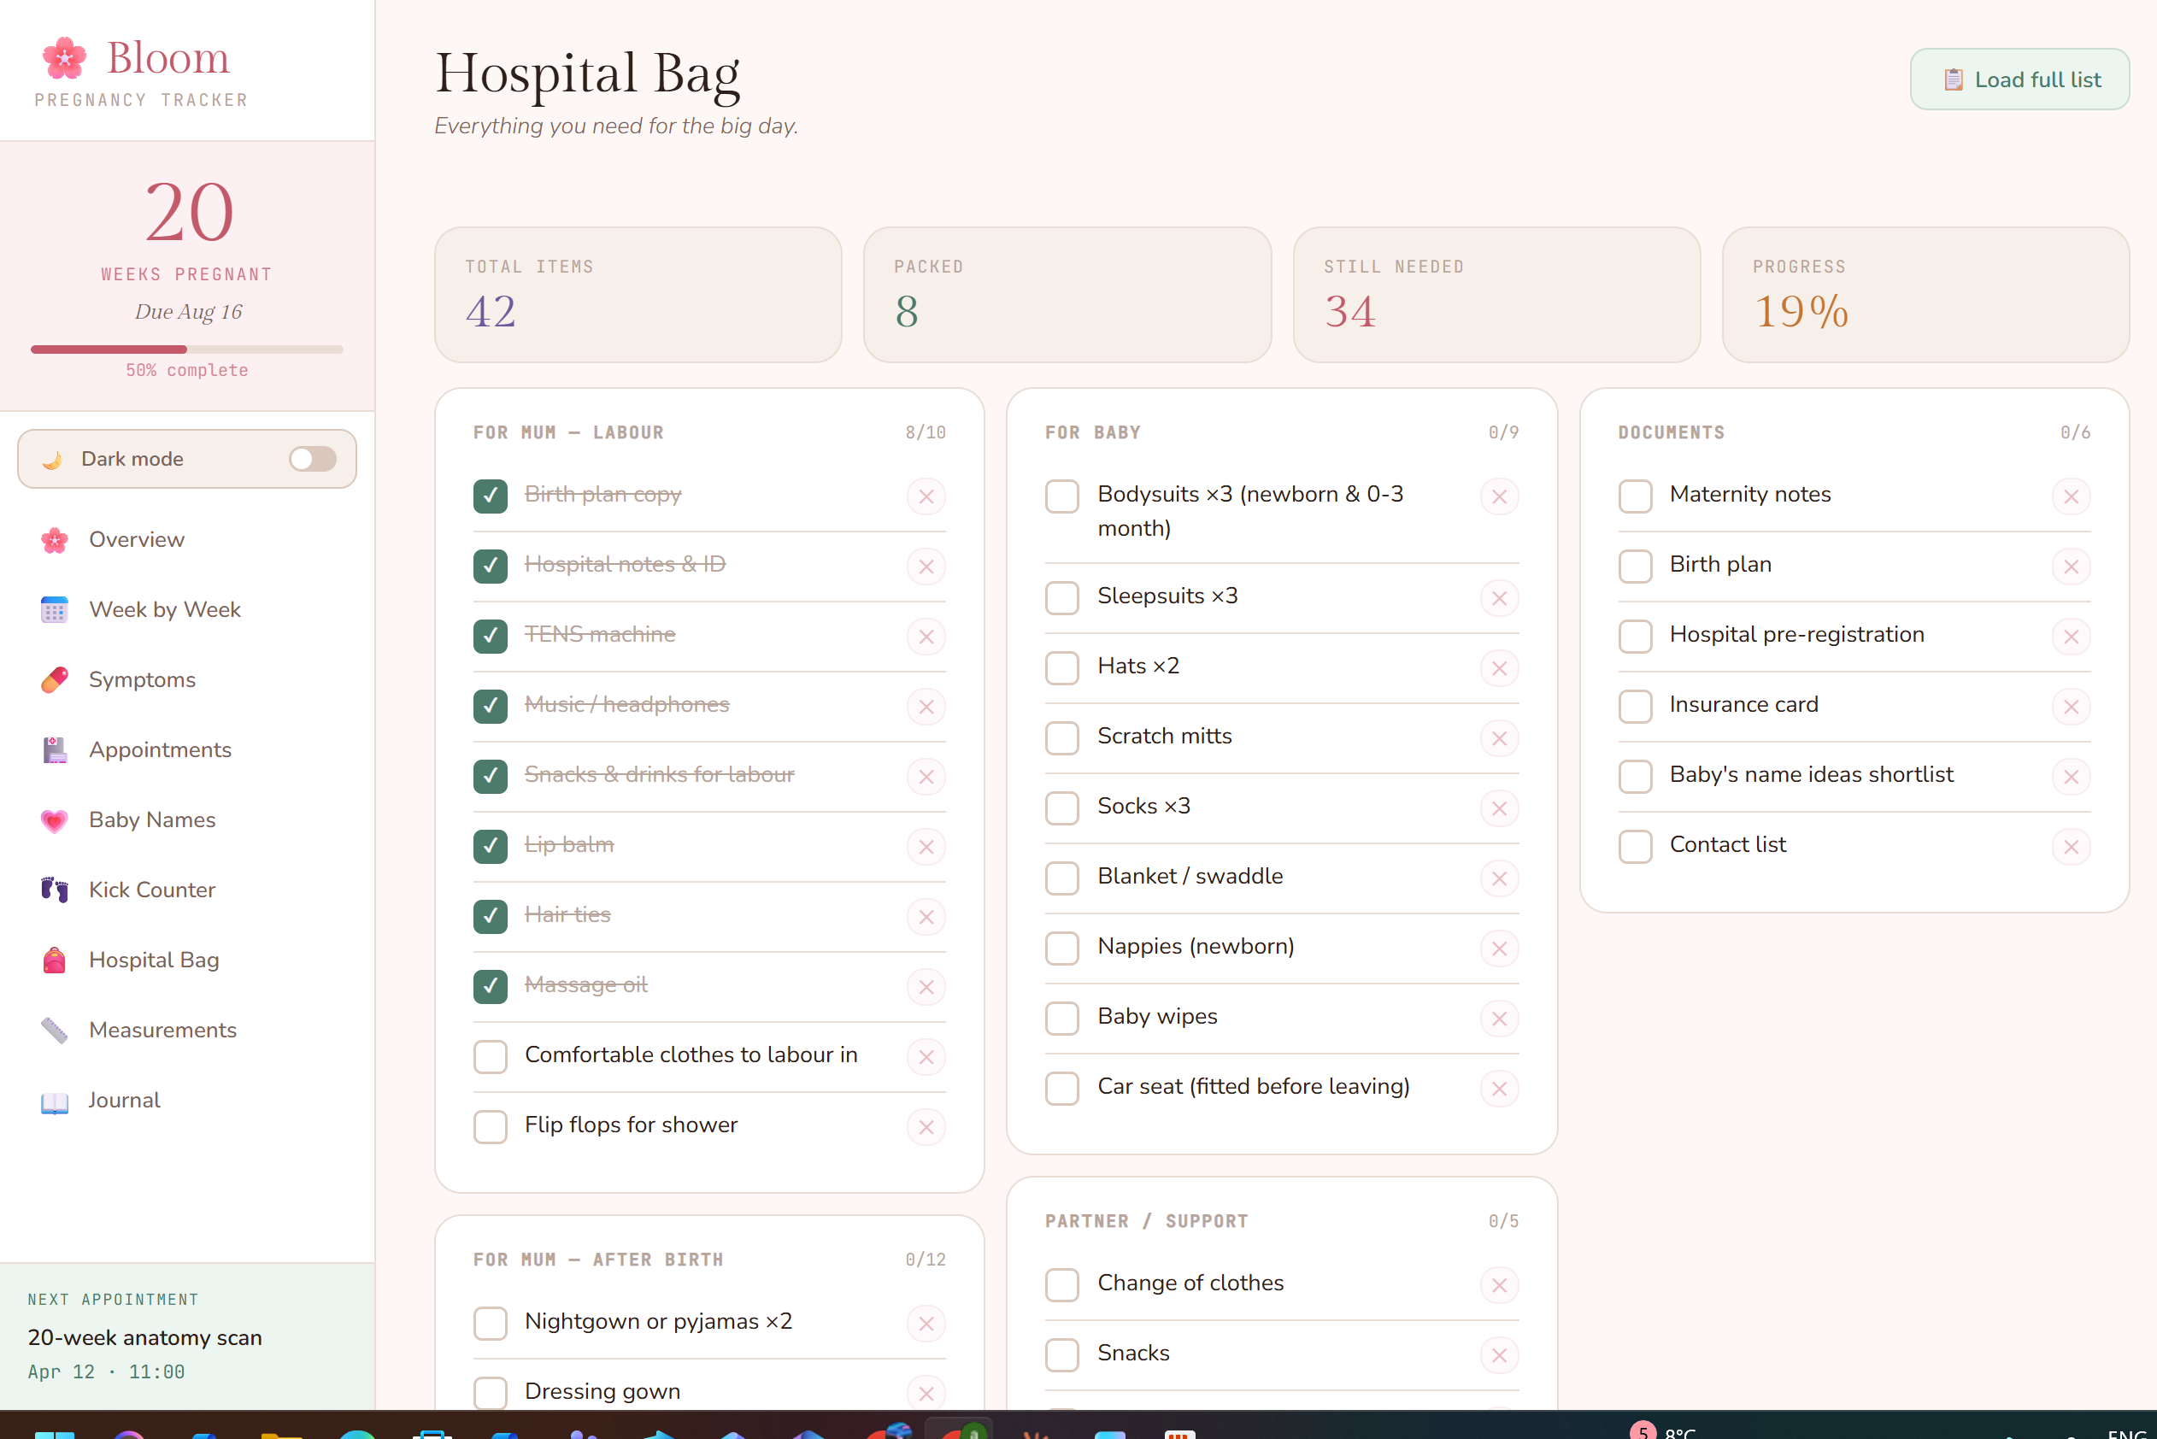2157x1439 pixels.
Task: Open the Windows Start menu
Action: pos(54,1434)
